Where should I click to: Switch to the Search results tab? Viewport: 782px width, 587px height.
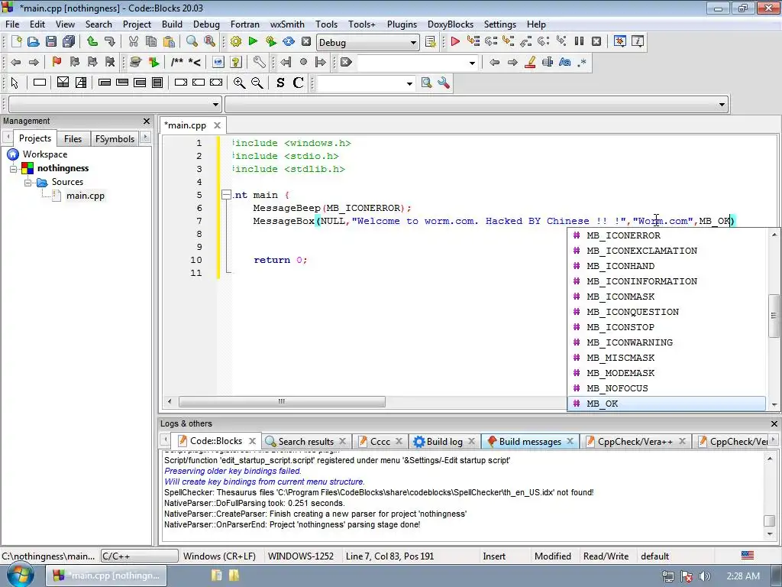tap(305, 441)
